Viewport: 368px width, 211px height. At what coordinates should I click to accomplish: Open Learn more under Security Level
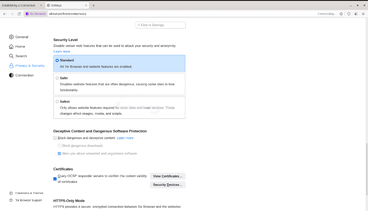(x=62, y=52)
